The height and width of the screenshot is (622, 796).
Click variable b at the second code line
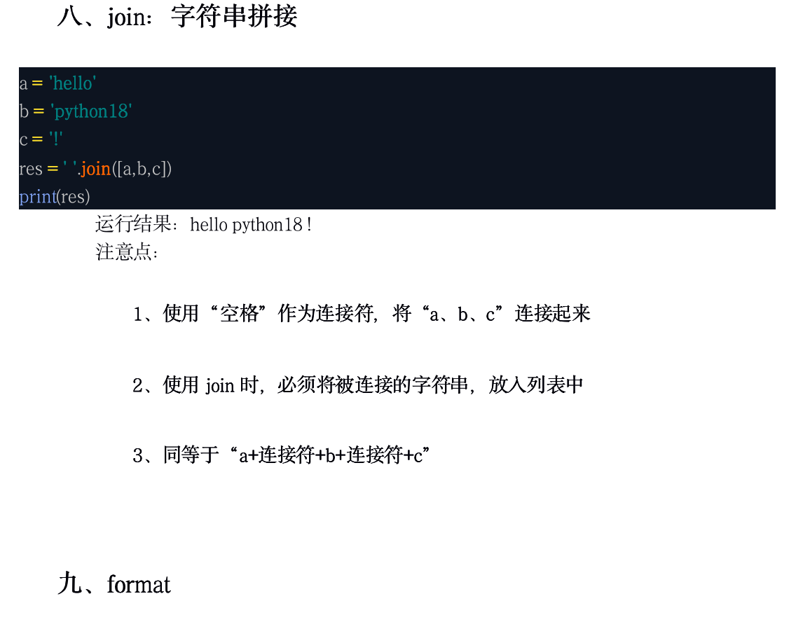tap(23, 111)
